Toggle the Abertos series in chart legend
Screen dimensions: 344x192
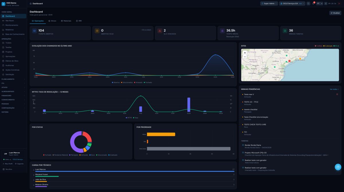click(x=116, y=82)
